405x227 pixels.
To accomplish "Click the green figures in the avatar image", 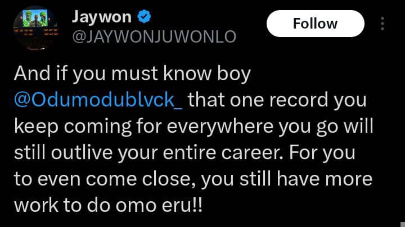I will 35,18.
